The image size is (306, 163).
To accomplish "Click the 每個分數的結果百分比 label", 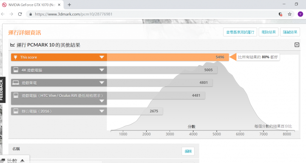I will click(x=273, y=126).
